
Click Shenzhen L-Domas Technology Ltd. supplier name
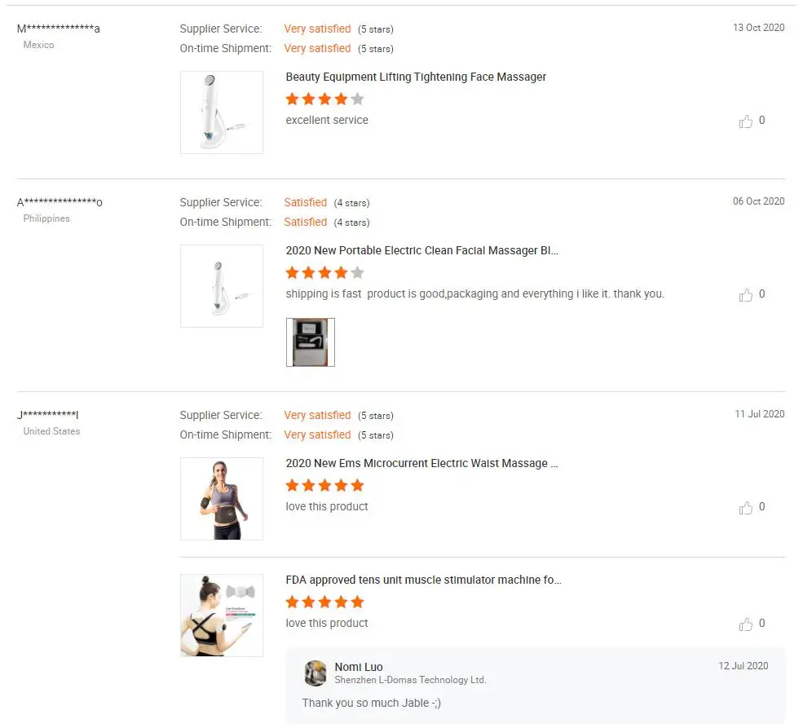pyautogui.click(x=410, y=680)
